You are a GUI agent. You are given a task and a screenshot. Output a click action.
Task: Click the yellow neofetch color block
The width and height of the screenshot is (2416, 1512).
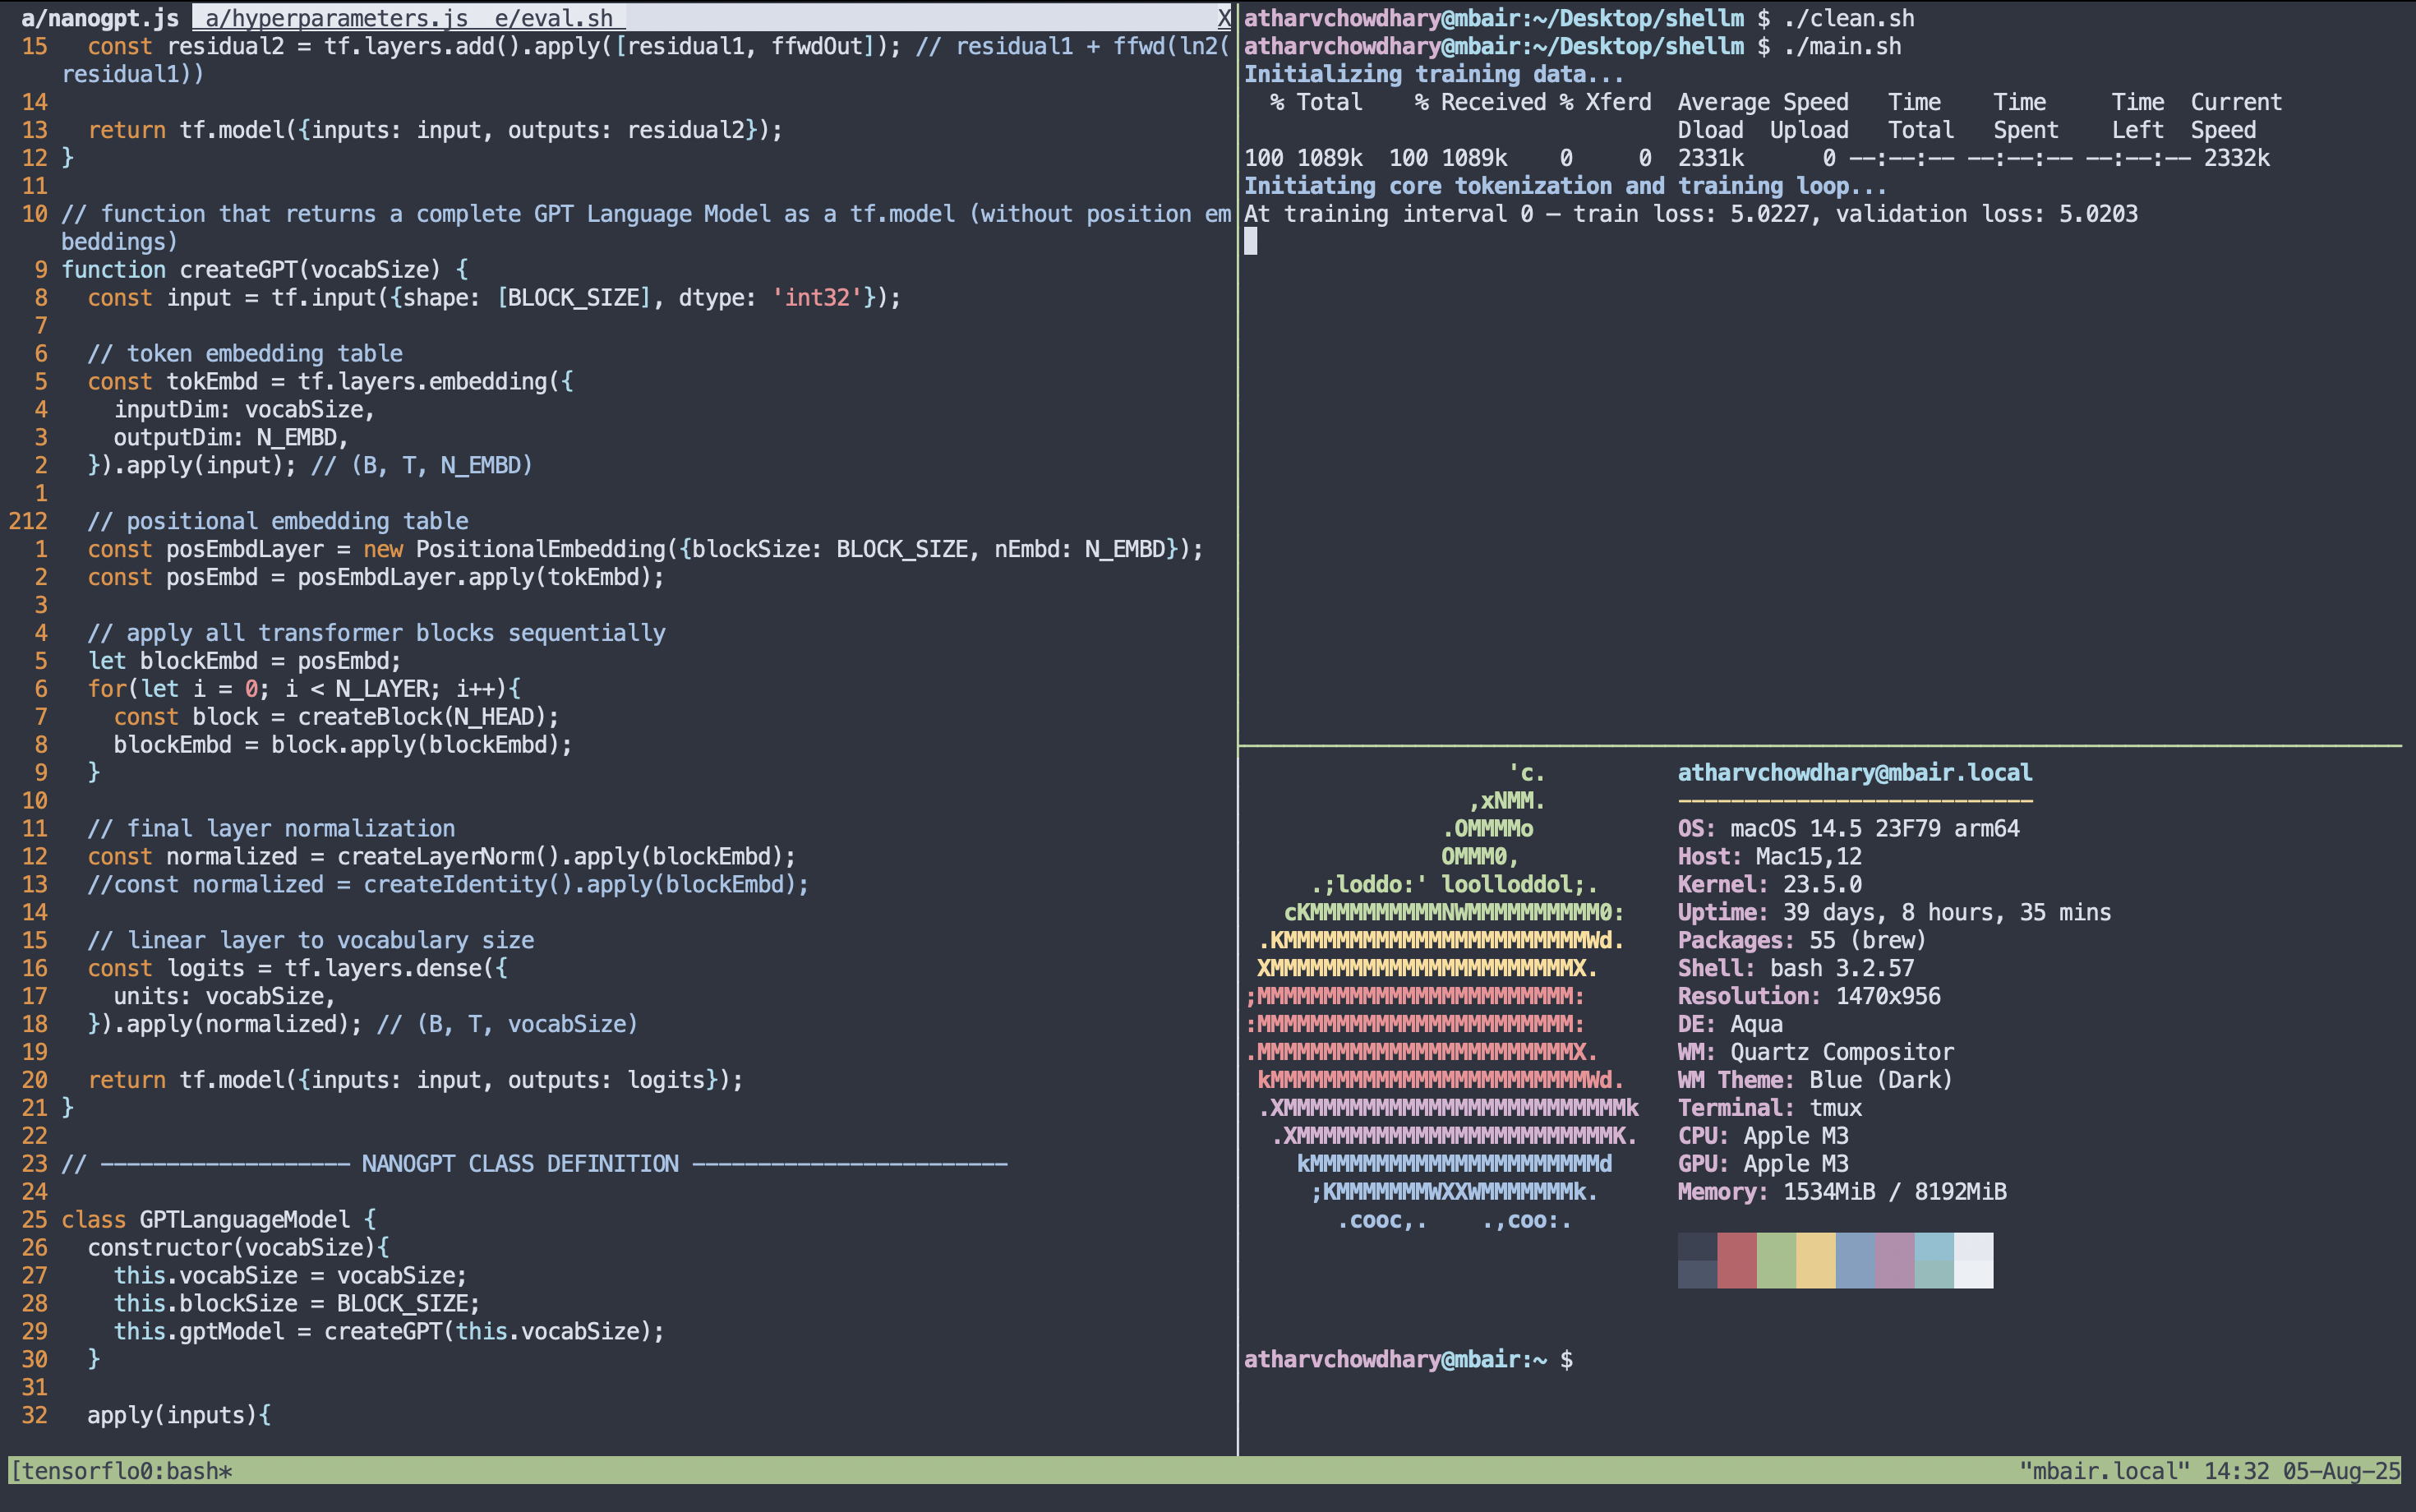pyautogui.click(x=1815, y=1260)
